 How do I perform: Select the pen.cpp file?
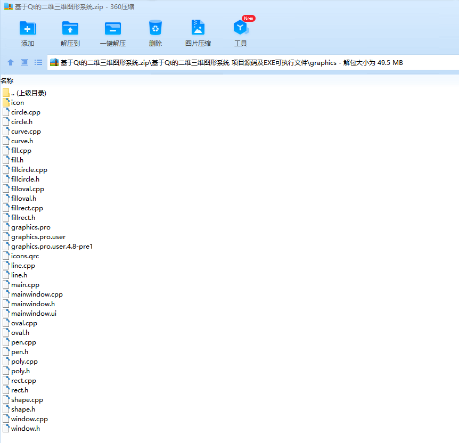click(x=20, y=342)
